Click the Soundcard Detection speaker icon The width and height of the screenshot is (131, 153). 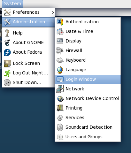60,127
